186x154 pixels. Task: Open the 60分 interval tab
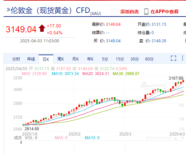tap(149, 59)
